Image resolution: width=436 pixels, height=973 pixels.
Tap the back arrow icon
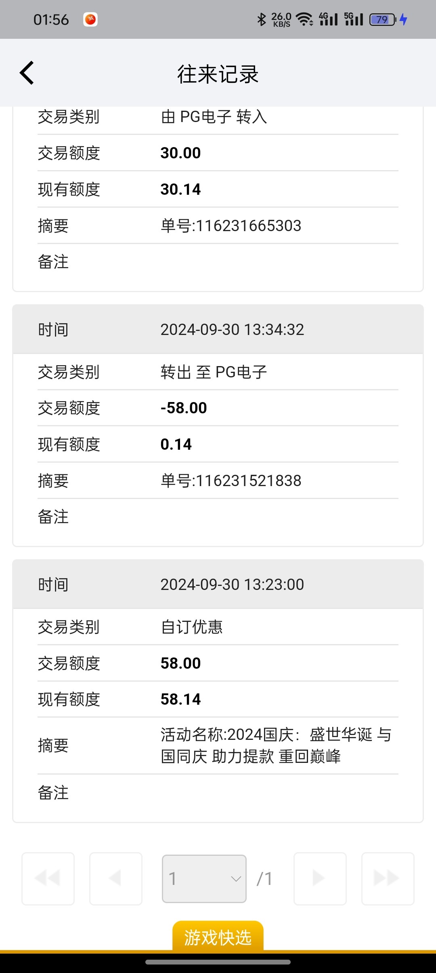point(27,73)
